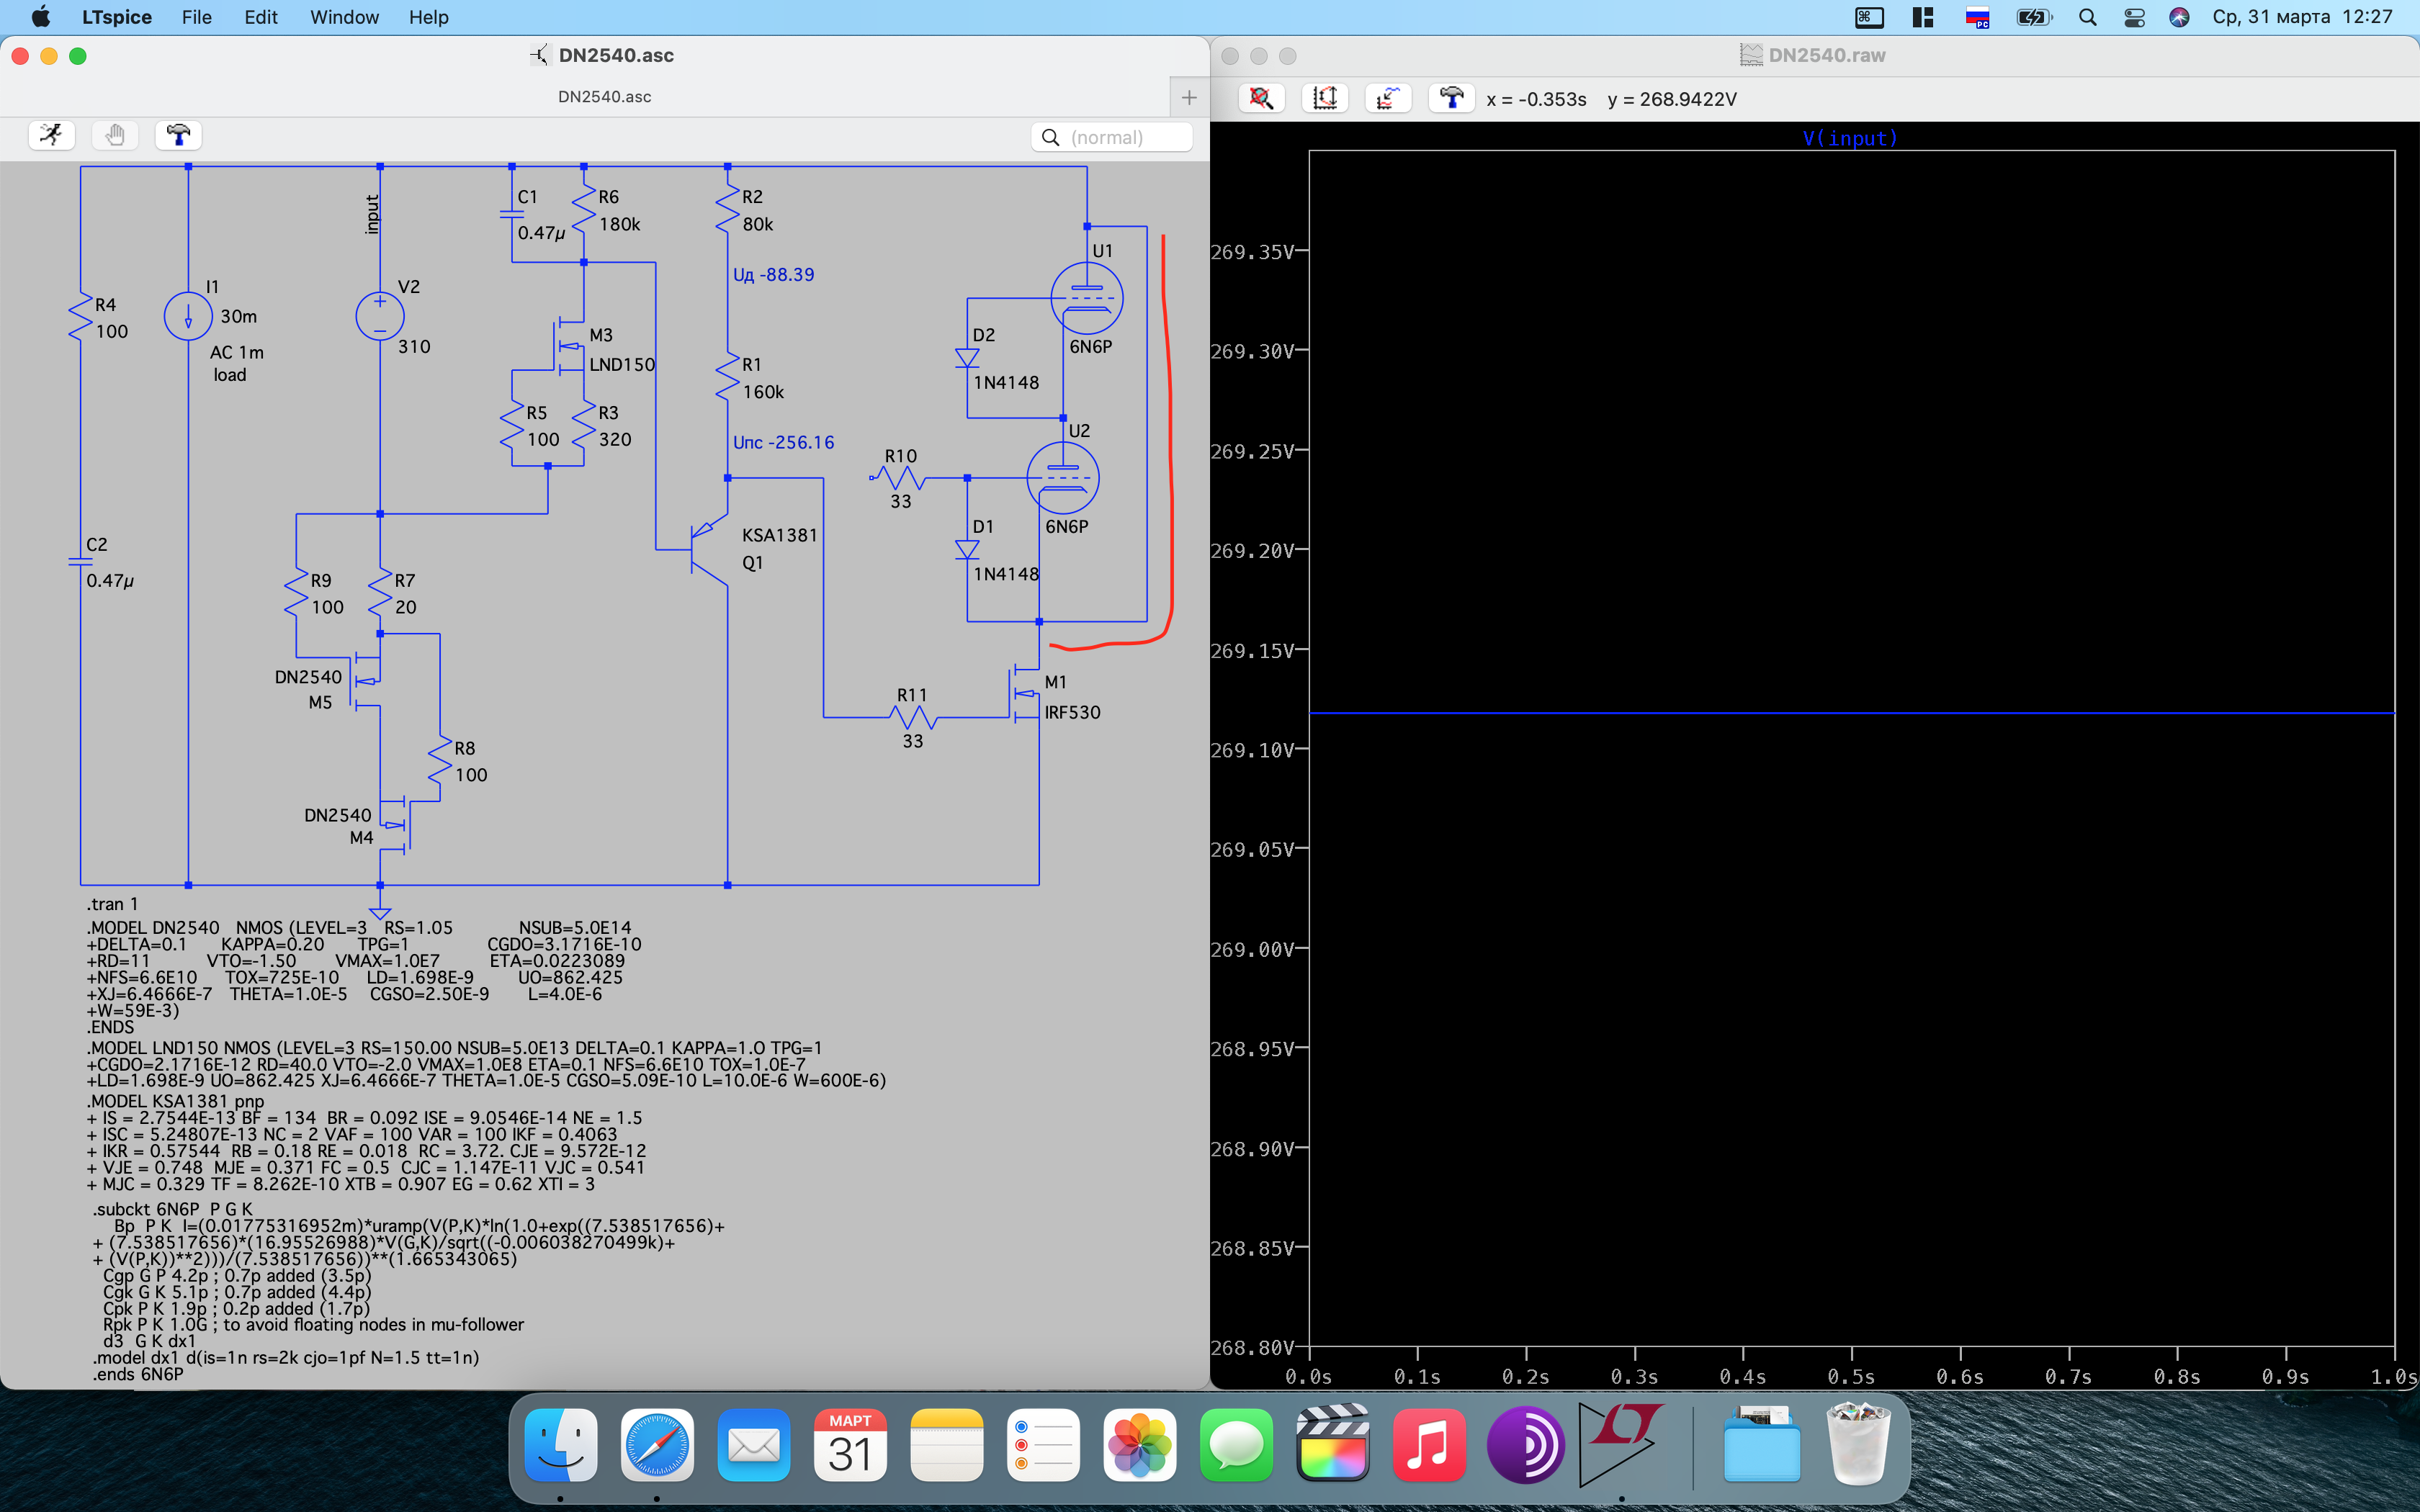Toggle the Russian keyboard input source flag

(x=1977, y=17)
